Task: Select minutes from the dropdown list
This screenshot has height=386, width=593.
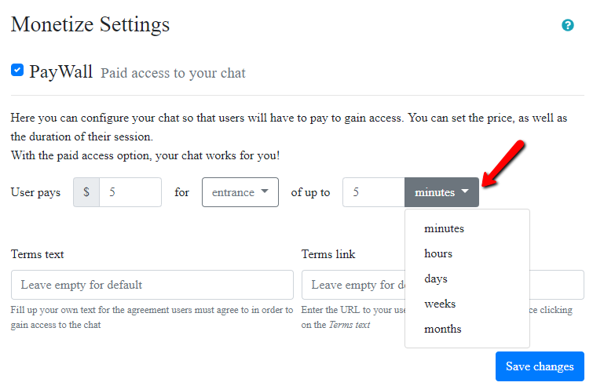Action: (444, 229)
